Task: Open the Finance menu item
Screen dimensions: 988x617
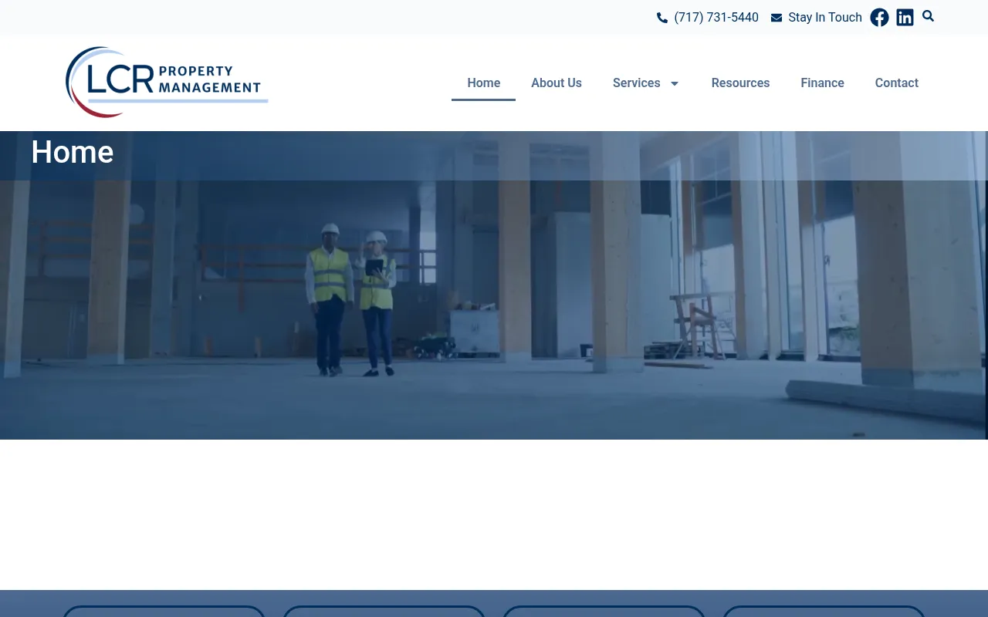Action: pyautogui.click(x=822, y=83)
